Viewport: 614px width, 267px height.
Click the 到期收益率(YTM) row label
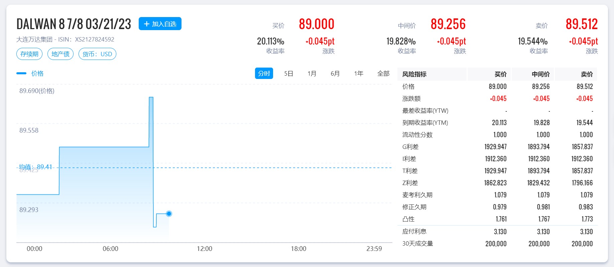coord(425,123)
